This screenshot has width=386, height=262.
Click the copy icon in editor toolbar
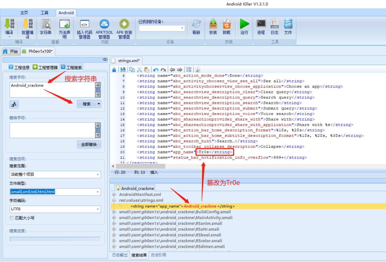[x=132, y=70]
